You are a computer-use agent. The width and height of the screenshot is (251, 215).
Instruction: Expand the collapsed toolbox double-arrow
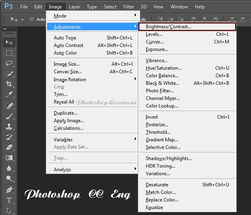(x=5, y=29)
